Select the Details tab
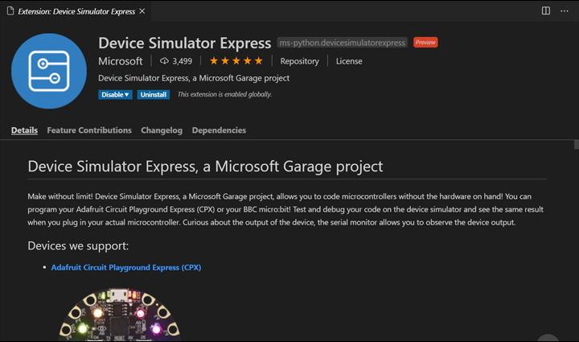Image resolution: width=579 pixels, height=342 pixels. (x=24, y=130)
